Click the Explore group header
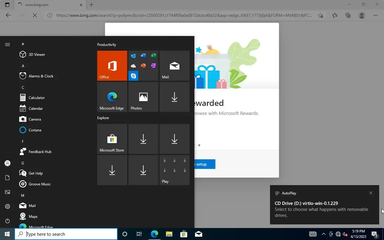This screenshot has height=240, width=384. pos(103,118)
